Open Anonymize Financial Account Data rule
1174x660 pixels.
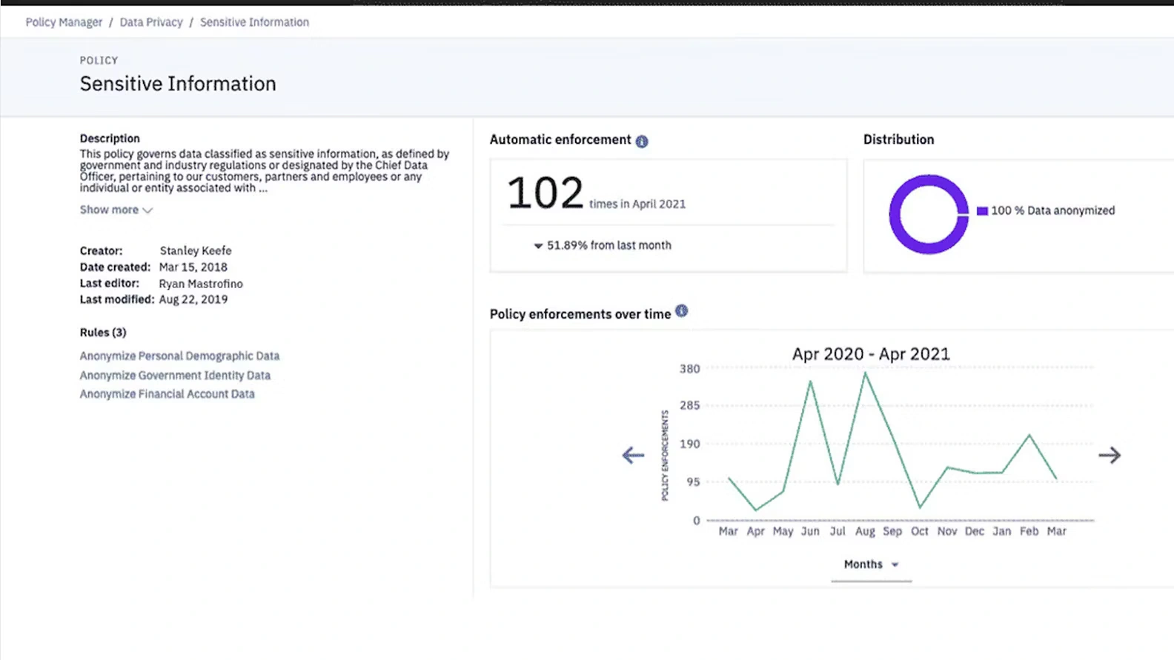point(167,394)
